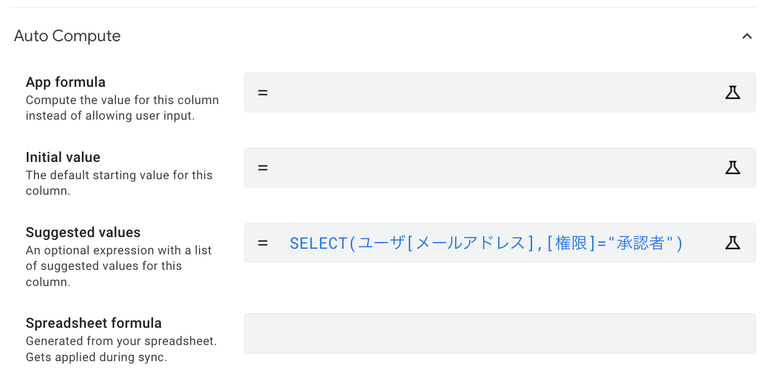765x389 pixels.
Task: Open expression assistant flask for App formula
Action: click(x=732, y=92)
